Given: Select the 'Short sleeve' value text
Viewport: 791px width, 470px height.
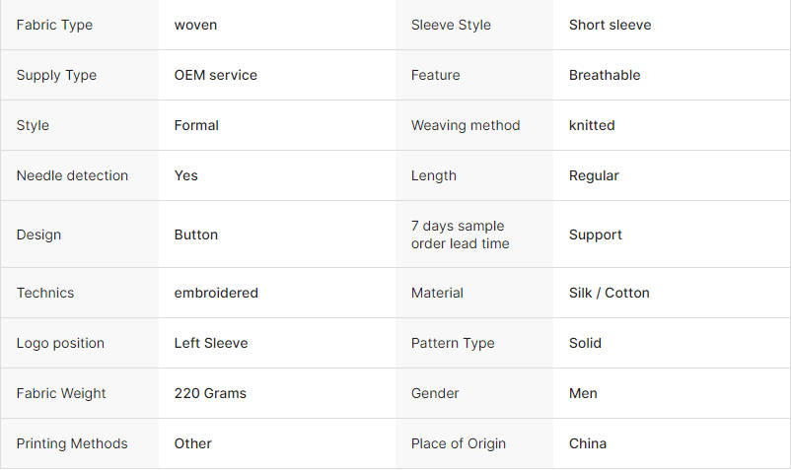Looking at the screenshot, I should [x=610, y=25].
